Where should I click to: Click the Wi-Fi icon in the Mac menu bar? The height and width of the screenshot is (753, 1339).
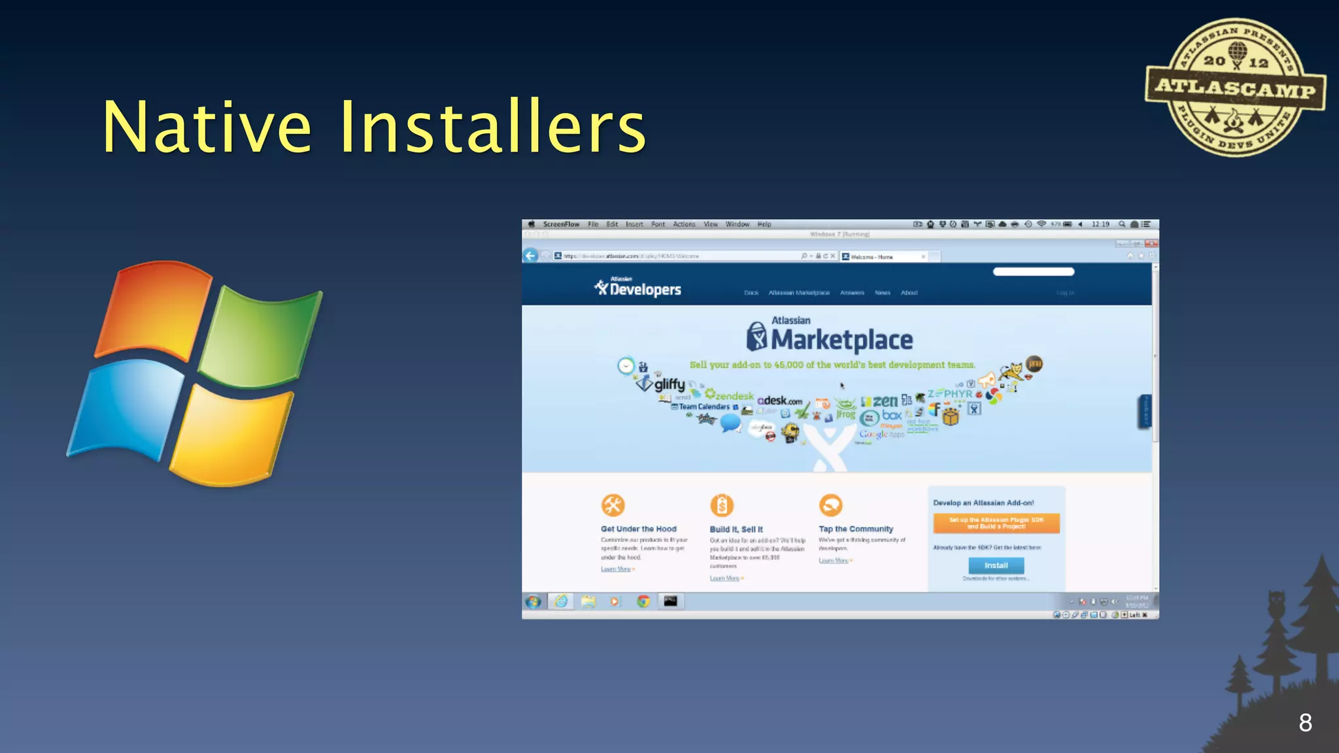click(1042, 224)
